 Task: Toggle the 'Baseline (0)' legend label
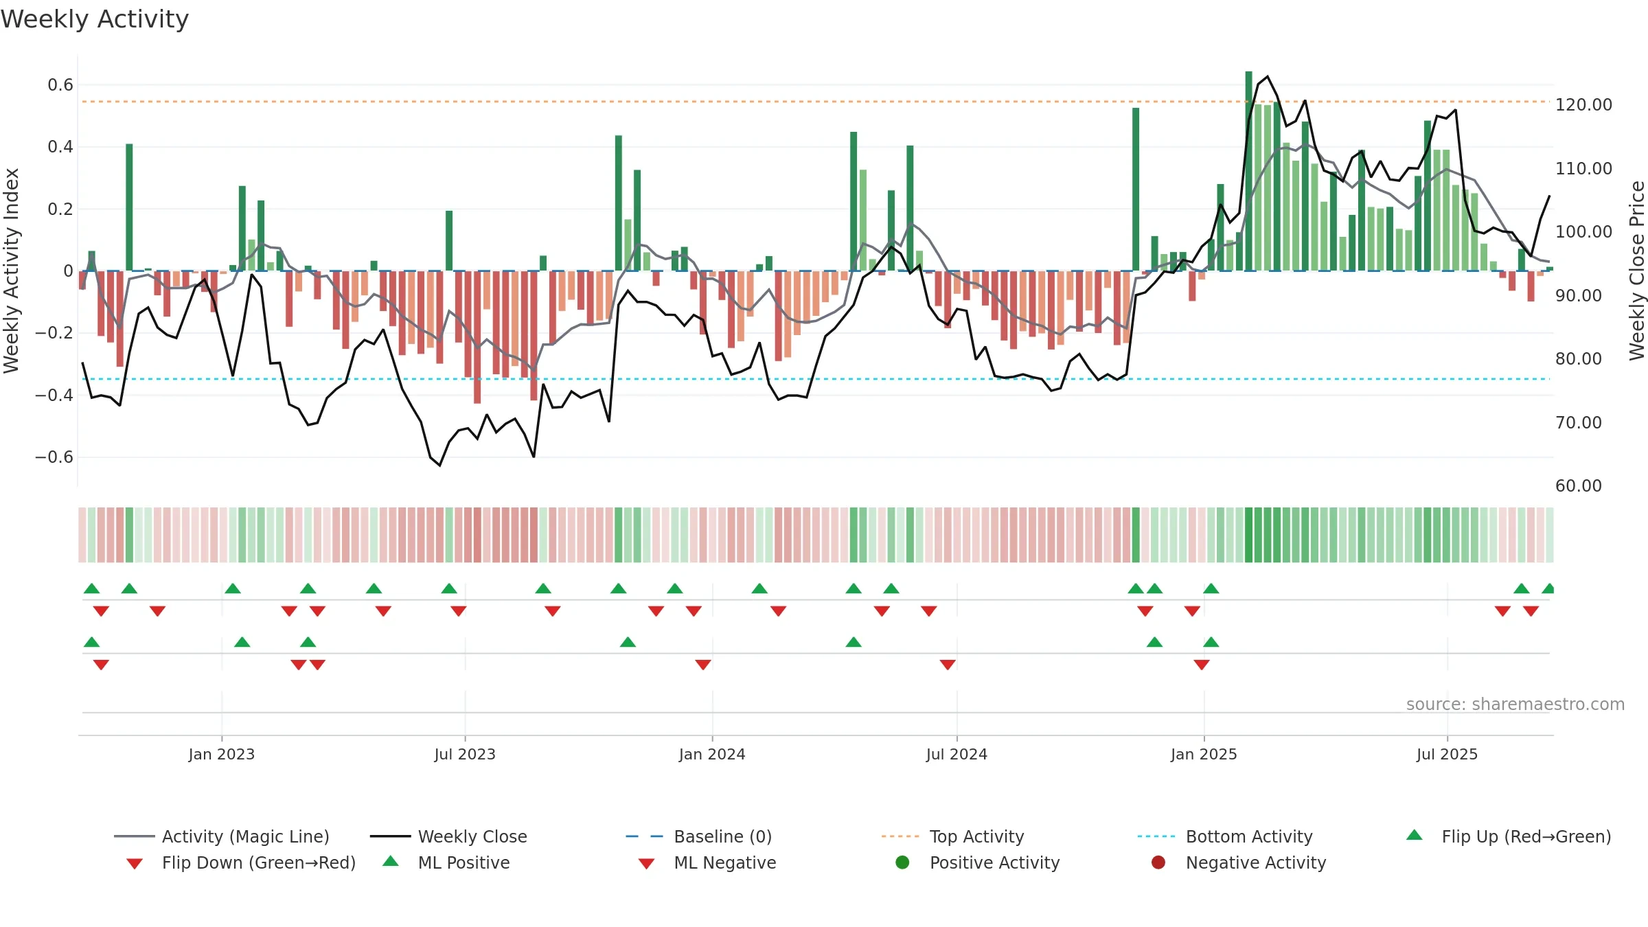click(x=723, y=836)
